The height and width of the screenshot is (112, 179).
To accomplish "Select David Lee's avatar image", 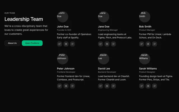I will 104,59.
